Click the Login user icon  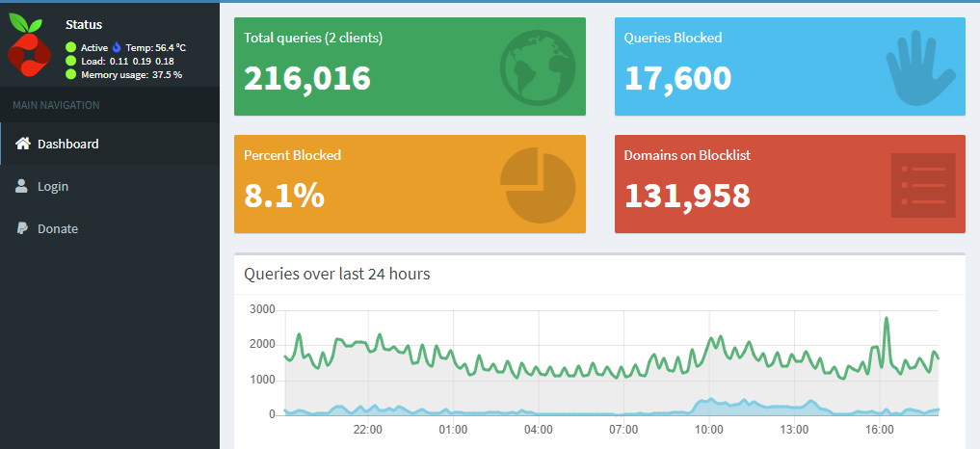pyautogui.click(x=21, y=186)
